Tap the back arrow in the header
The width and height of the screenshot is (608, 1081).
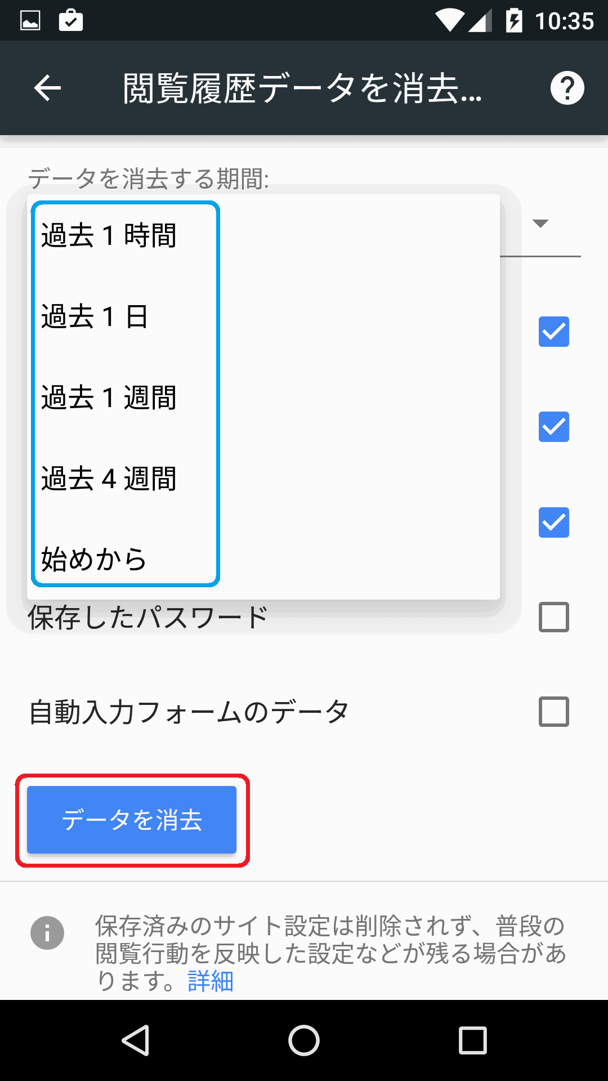pyautogui.click(x=47, y=88)
